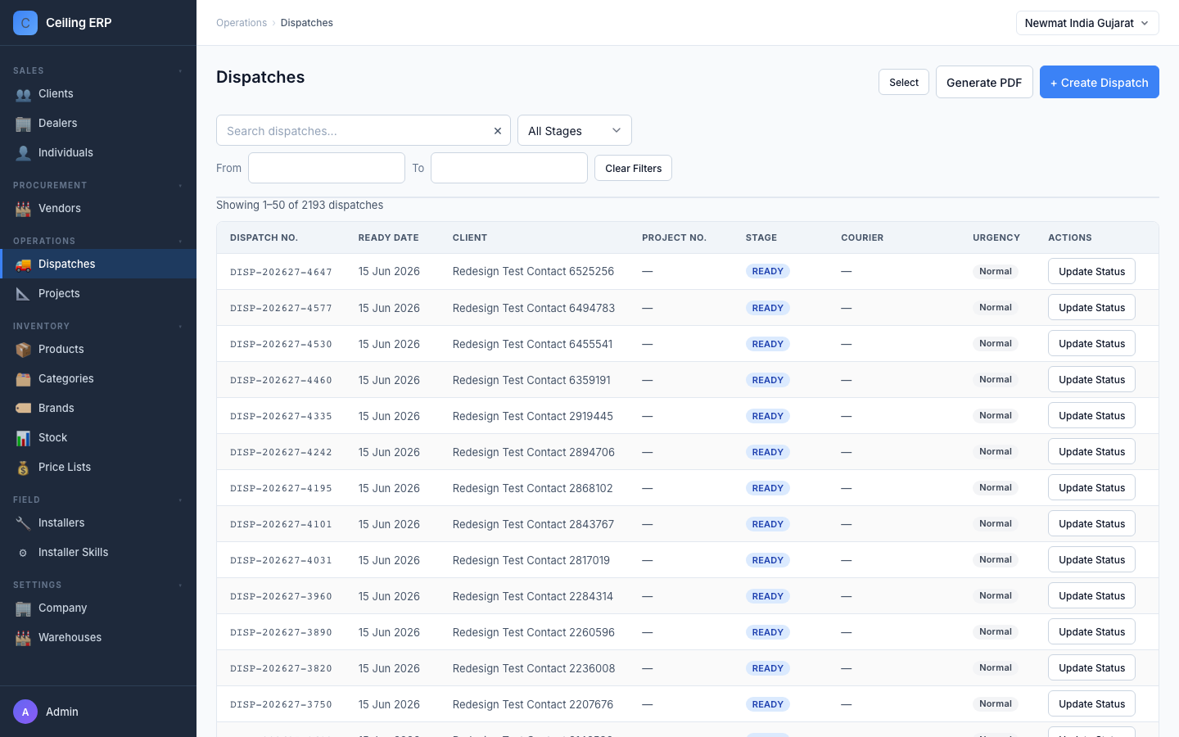This screenshot has height=737, width=1179.
Task: Collapse the Field sidebar section
Action: [x=180, y=500]
